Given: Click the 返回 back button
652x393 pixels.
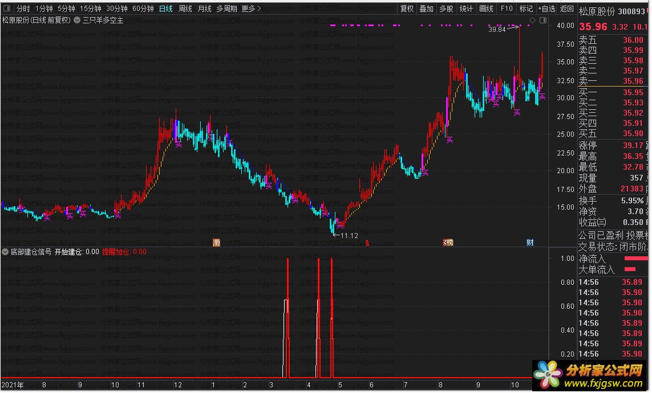Looking at the screenshot, I should tap(566, 9).
